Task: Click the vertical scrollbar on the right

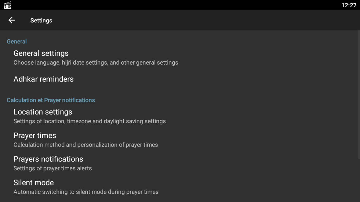Action: pyautogui.click(x=359, y=95)
